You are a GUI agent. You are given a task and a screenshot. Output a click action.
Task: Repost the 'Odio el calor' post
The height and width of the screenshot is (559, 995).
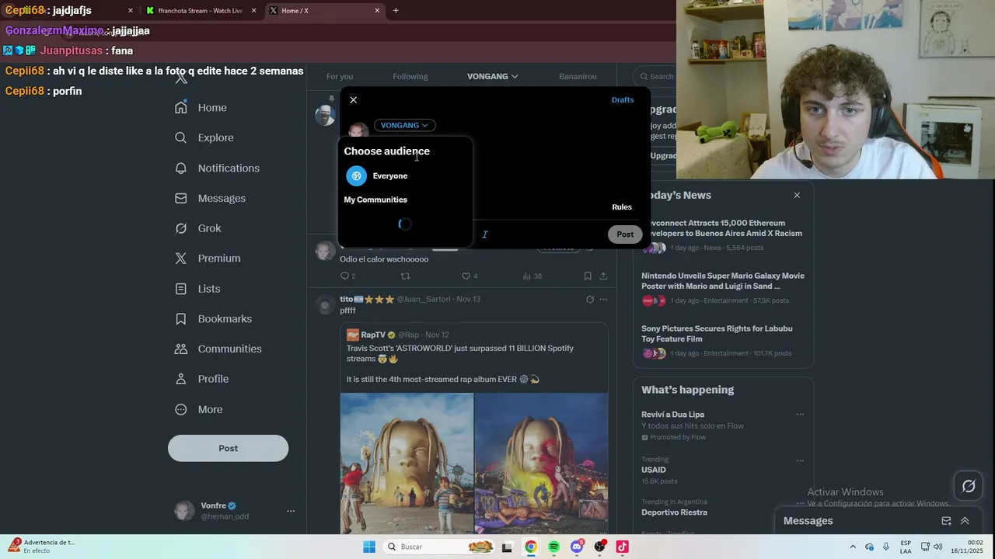(405, 276)
